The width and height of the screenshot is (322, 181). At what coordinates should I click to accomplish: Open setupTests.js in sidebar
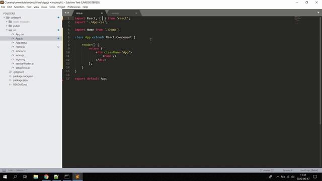click(23, 68)
